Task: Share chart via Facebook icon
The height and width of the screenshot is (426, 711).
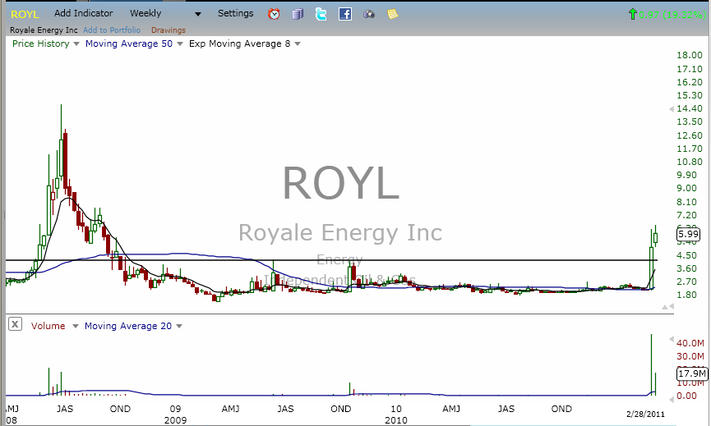Action: [345, 14]
